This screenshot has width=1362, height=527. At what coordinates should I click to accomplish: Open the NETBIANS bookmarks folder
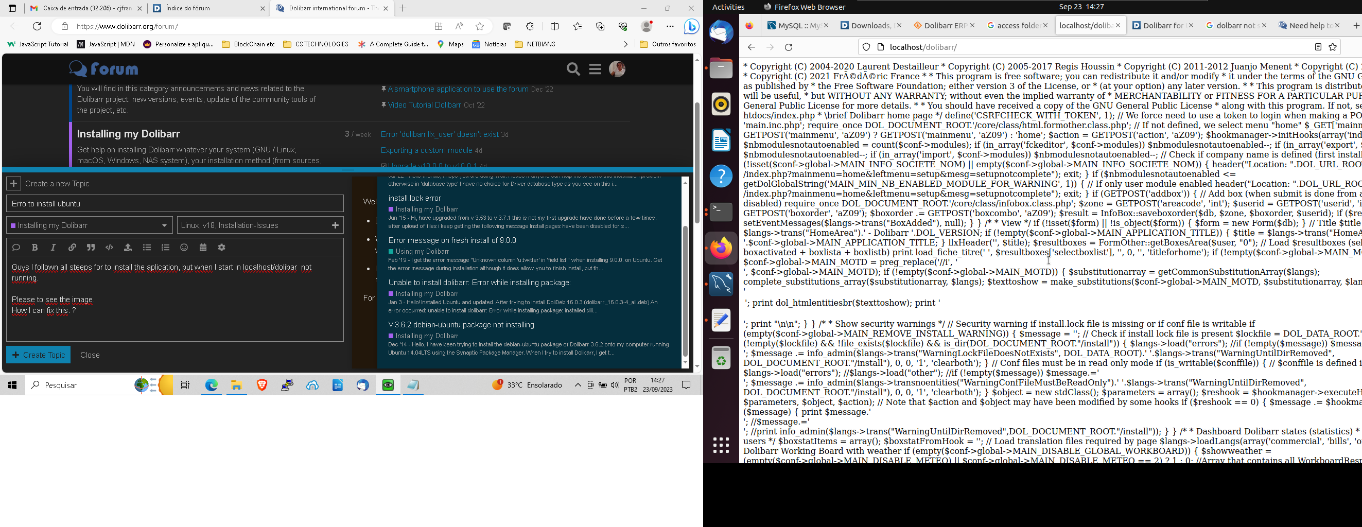click(535, 44)
